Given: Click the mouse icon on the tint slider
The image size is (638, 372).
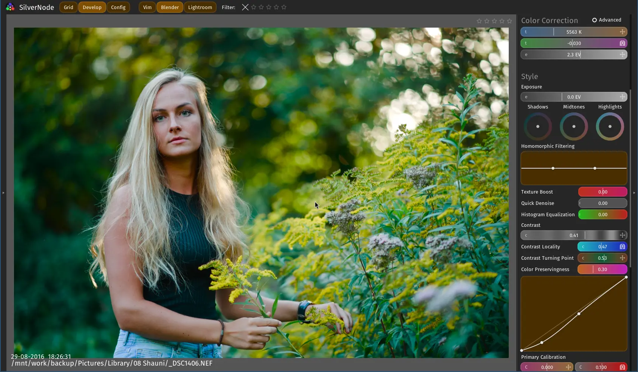Looking at the screenshot, I should coord(622,43).
